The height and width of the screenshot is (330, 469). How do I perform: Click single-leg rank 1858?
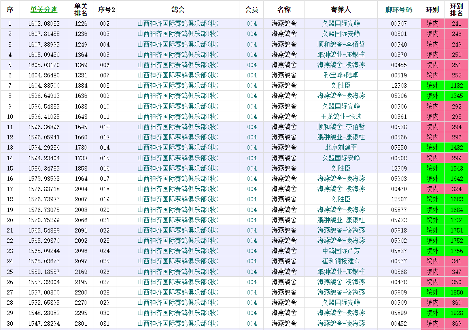click(81, 169)
